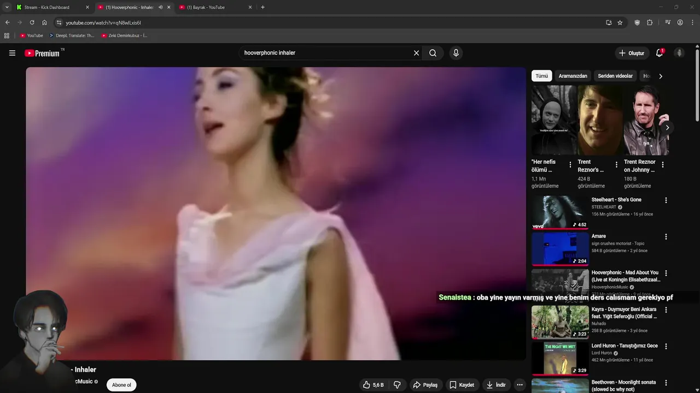
Task: Open options for "Her nefis ölümü" short
Action: coord(570,164)
